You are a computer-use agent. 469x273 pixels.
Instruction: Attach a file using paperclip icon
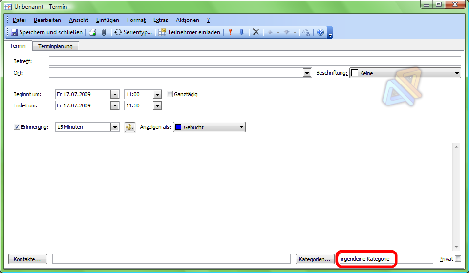104,32
